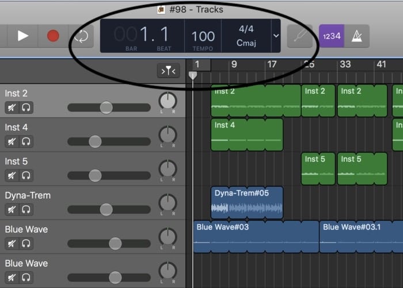Click the Inst 2 volume slider knob
403x288 pixels.
106,107
